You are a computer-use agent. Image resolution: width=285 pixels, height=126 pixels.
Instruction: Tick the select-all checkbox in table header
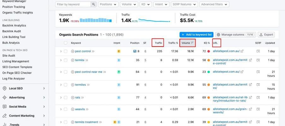click(66, 43)
